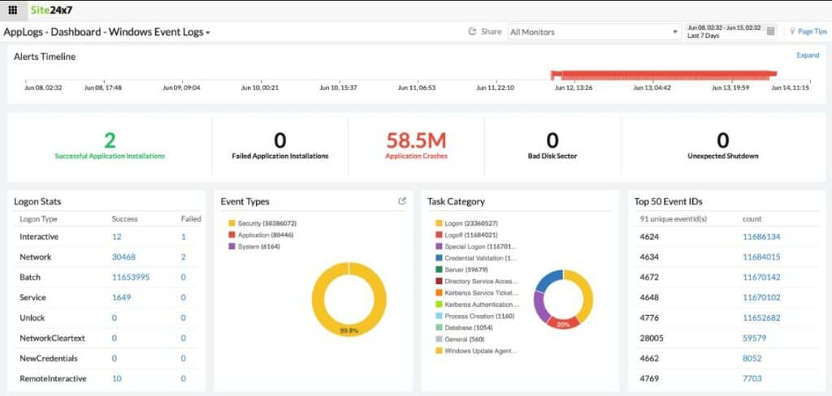Toggle Special Logon legend swatch
Viewport: 832px width, 396px height.
point(438,247)
